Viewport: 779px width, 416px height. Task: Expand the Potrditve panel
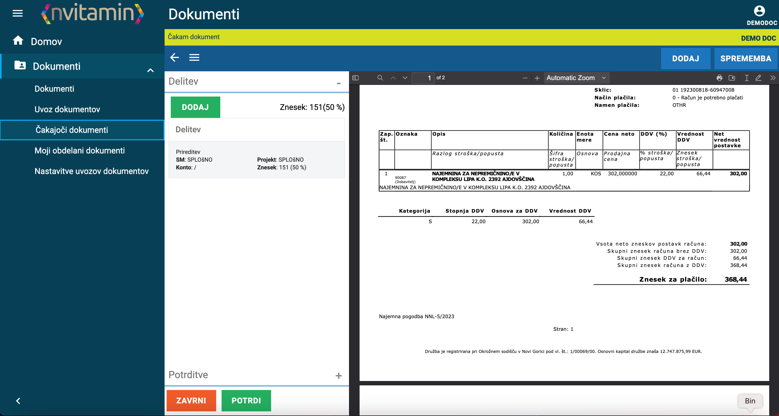(339, 376)
